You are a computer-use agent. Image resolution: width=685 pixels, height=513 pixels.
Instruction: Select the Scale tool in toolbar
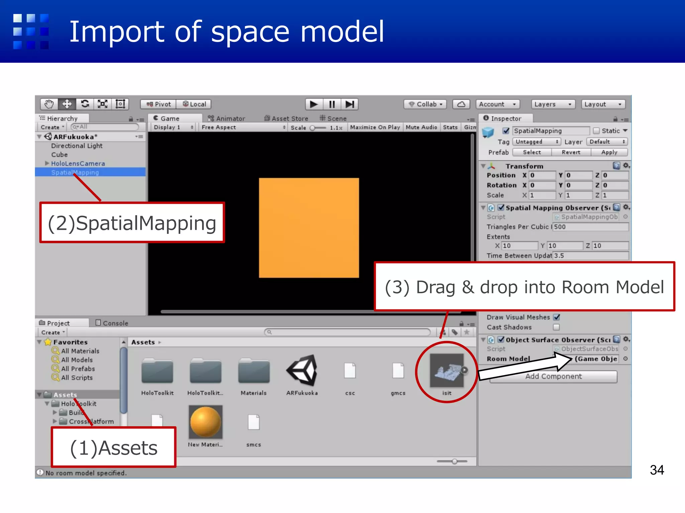[x=103, y=104]
